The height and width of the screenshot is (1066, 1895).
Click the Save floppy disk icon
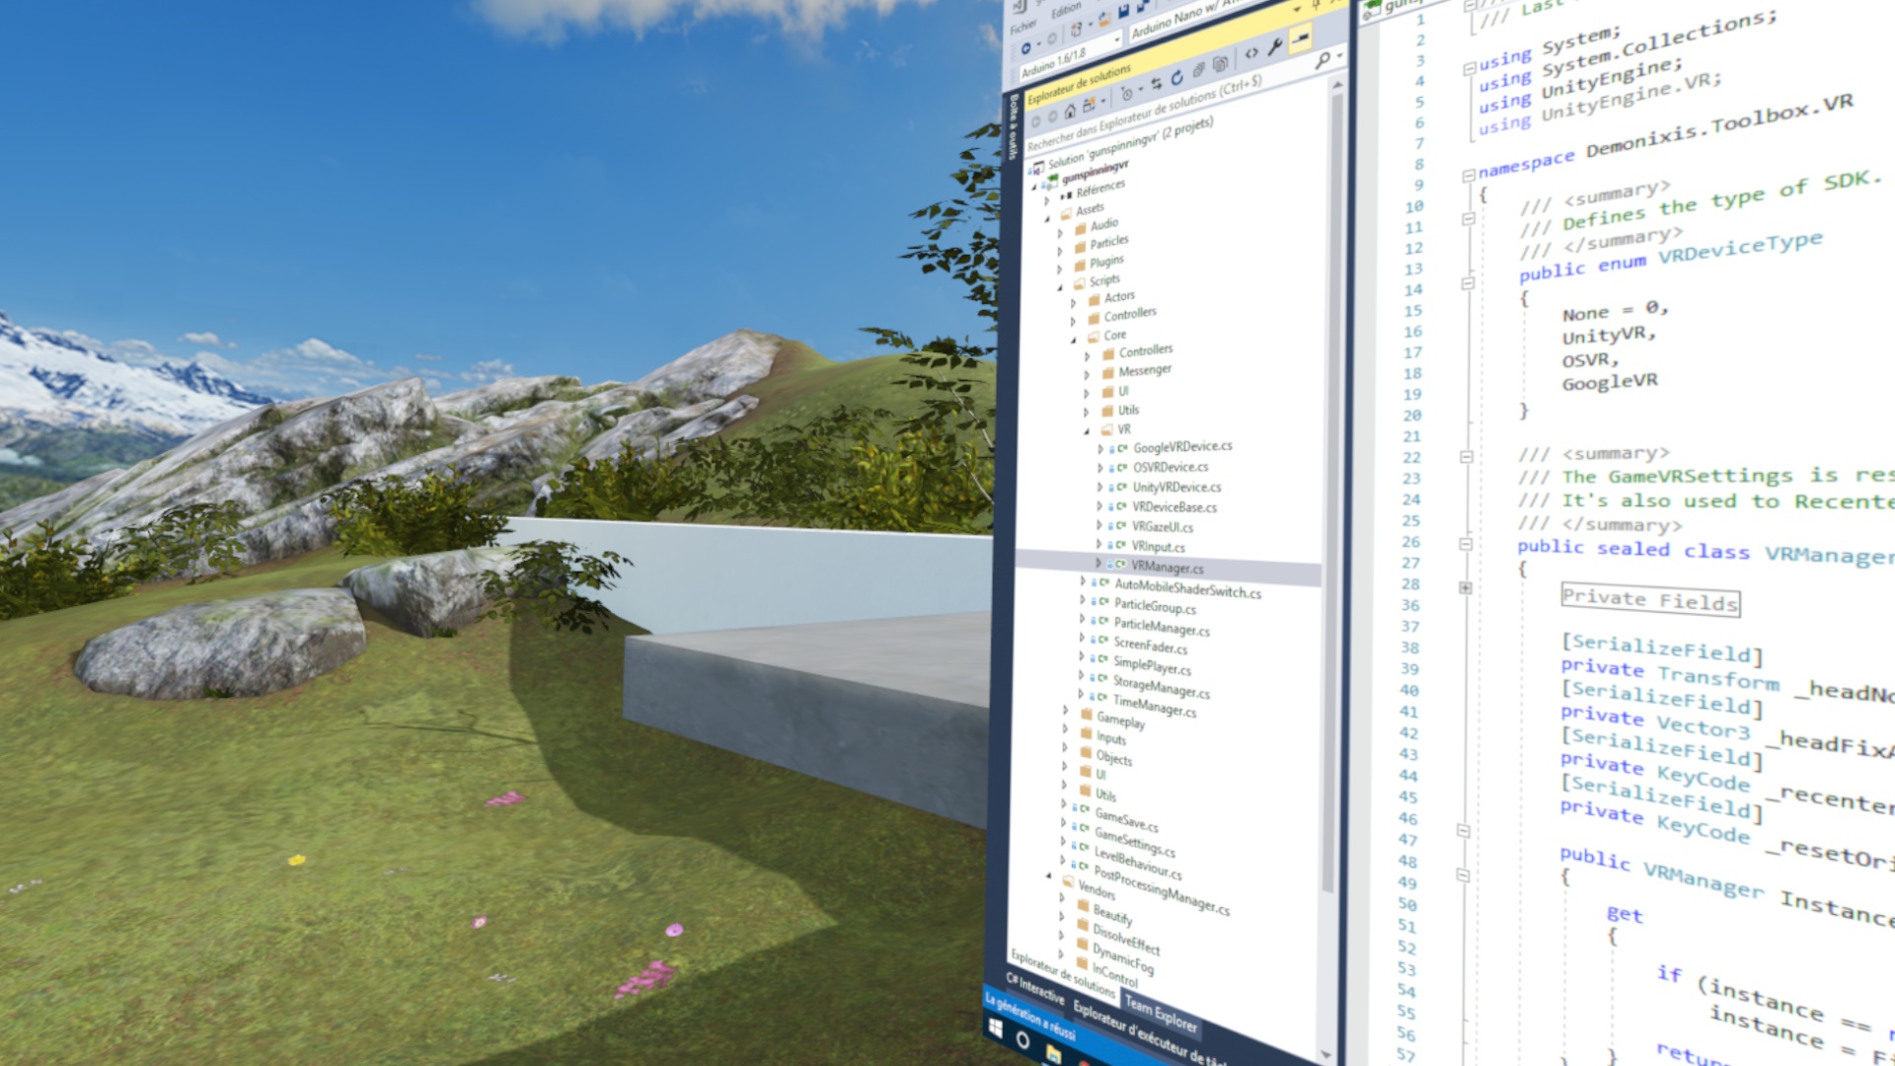pyautogui.click(x=1123, y=13)
